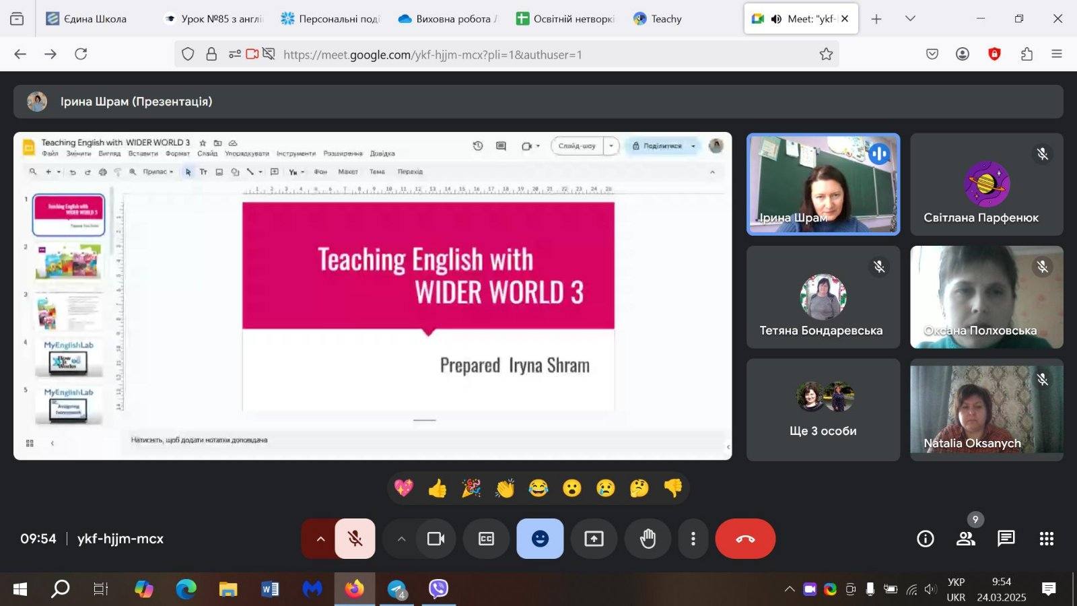
Task: Open the meeting chat panel
Action: (1006, 539)
